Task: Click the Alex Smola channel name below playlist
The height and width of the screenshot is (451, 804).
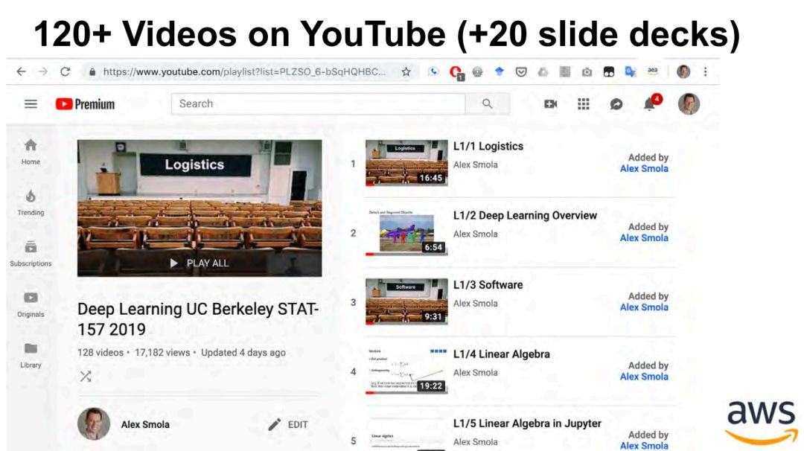Action: tap(145, 424)
